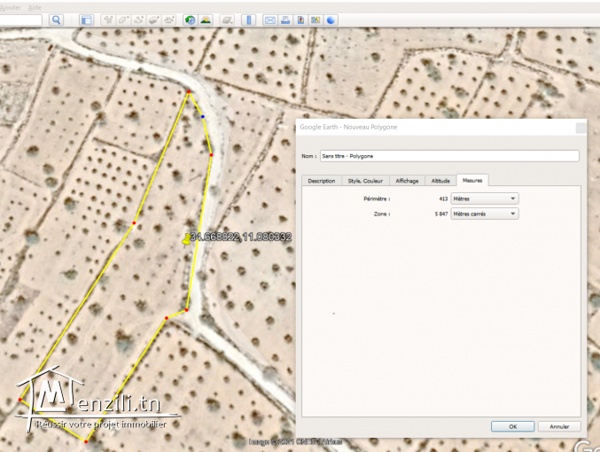Switch to the Style, Couleur tab
Viewport: 600px width, 452px height.
(365, 181)
